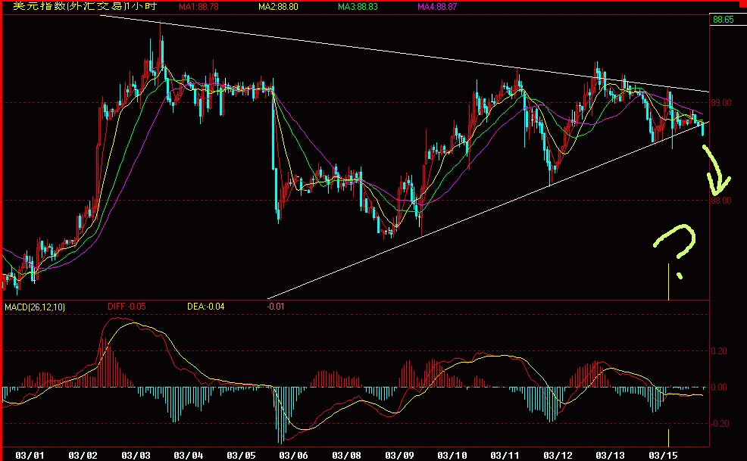Viewport: 747px width, 461px height.
Task: Click the 03/08 date label
Action: coord(346,455)
